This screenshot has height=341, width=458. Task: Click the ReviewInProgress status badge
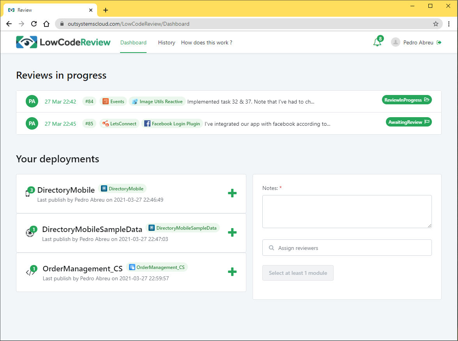[407, 100]
